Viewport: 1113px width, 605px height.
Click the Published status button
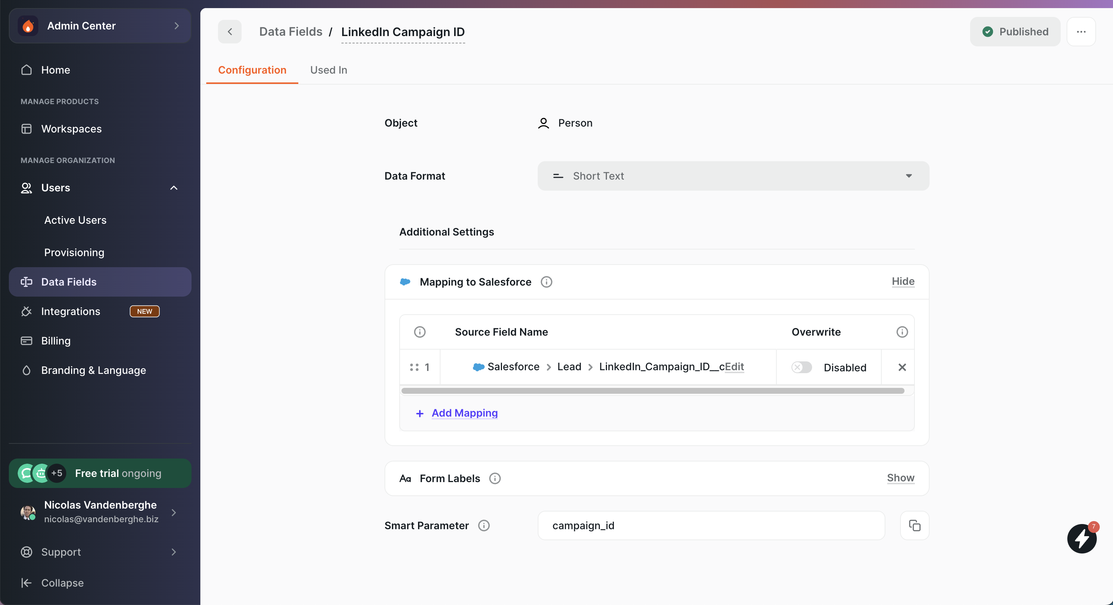pos(1015,32)
